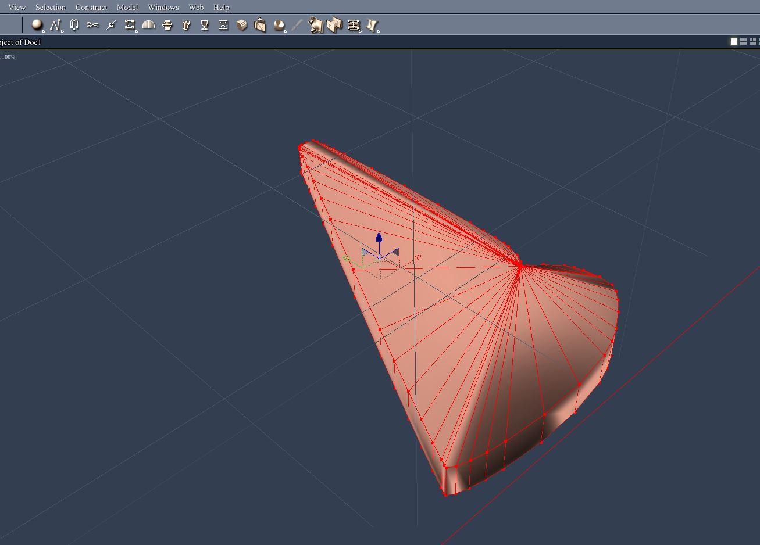Screen dimensions: 760x545
Task: Open the Selection menu
Action: [x=51, y=7]
